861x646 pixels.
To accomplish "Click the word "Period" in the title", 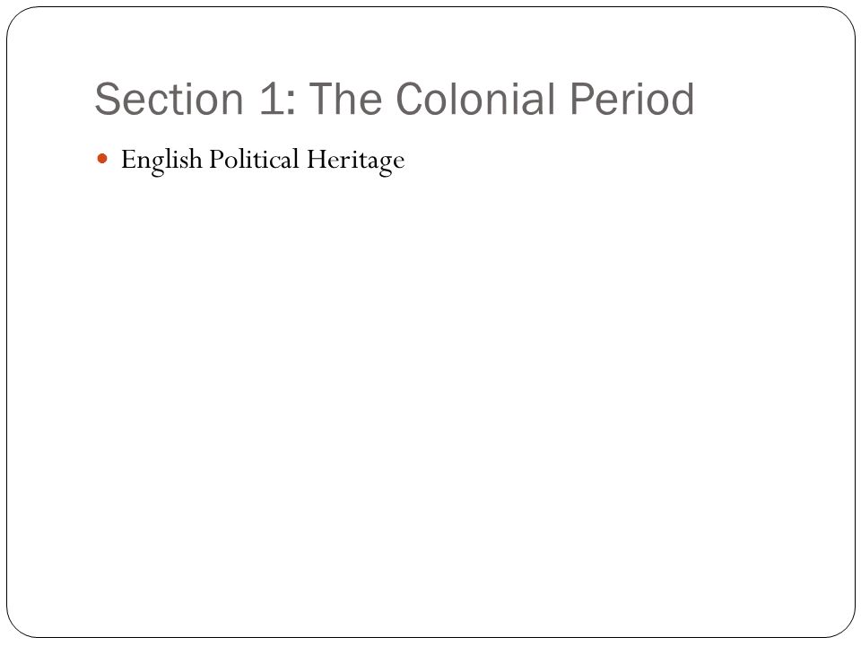I will coord(632,99).
